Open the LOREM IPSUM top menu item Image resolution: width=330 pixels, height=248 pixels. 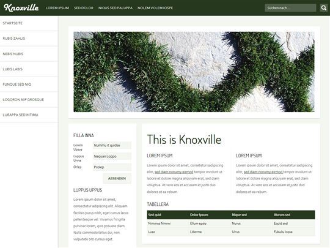click(57, 8)
